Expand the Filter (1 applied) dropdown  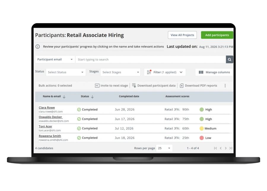pos(165,72)
